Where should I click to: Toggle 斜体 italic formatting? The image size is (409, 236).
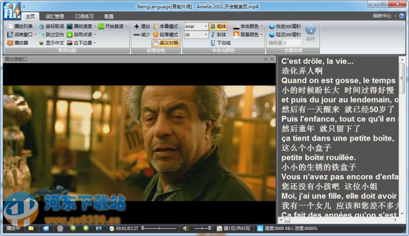(x=218, y=34)
